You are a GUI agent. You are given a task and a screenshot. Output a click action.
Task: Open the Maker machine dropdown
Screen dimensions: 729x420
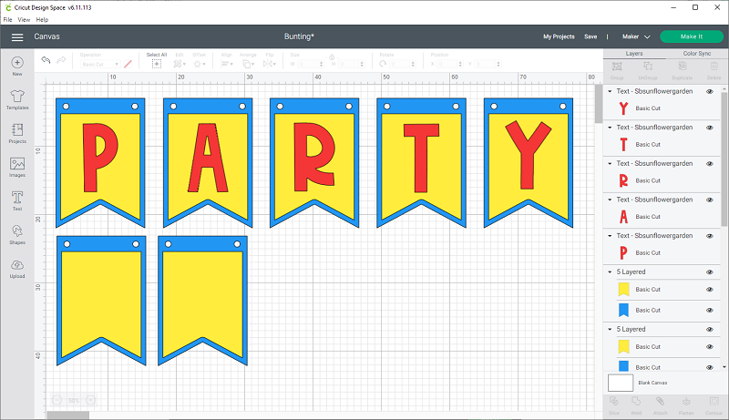(x=635, y=36)
